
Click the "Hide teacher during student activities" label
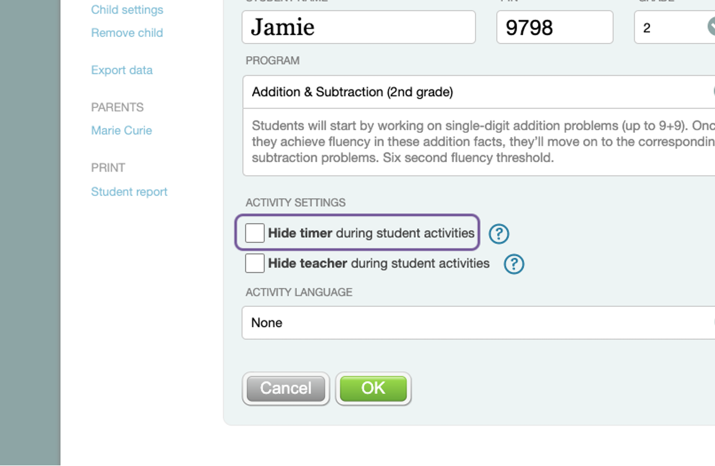click(378, 263)
